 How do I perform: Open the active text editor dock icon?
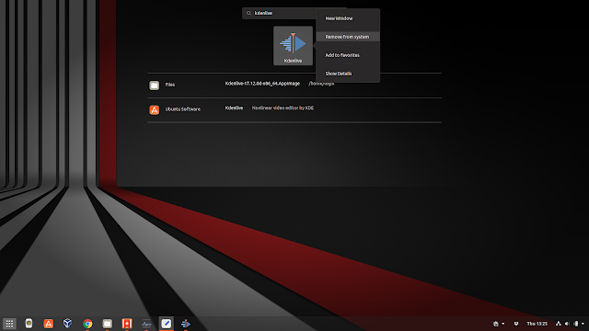[166, 324]
